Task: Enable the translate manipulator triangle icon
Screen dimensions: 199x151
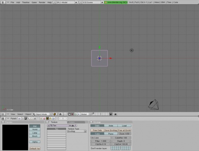Action: (72, 114)
